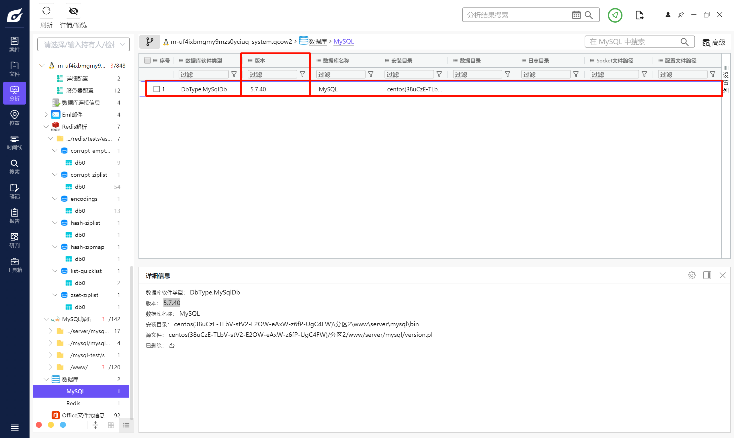Open the 报告 sidebar section
This screenshot has height=438, width=734.
click(x=14, y=215)
